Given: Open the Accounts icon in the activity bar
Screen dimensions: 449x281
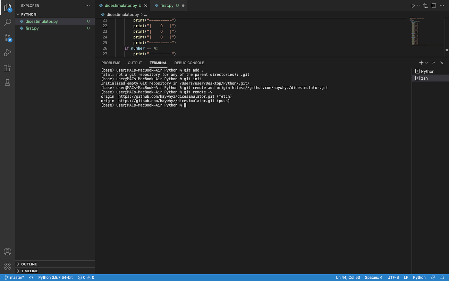Looking at the screenshot, I should click(x=7, y=252).
